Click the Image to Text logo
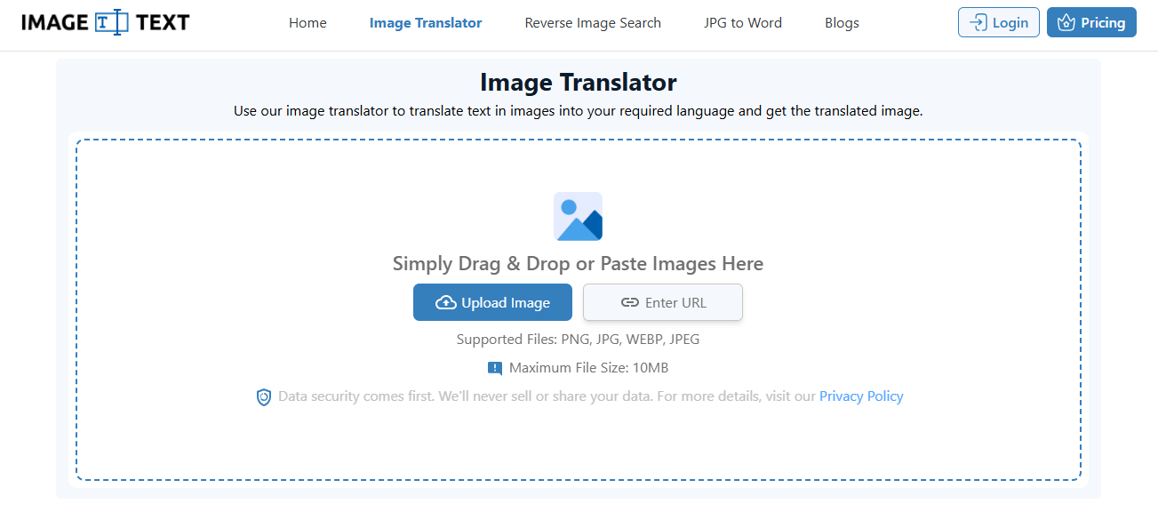1158x520 pixels. [106, 22]
